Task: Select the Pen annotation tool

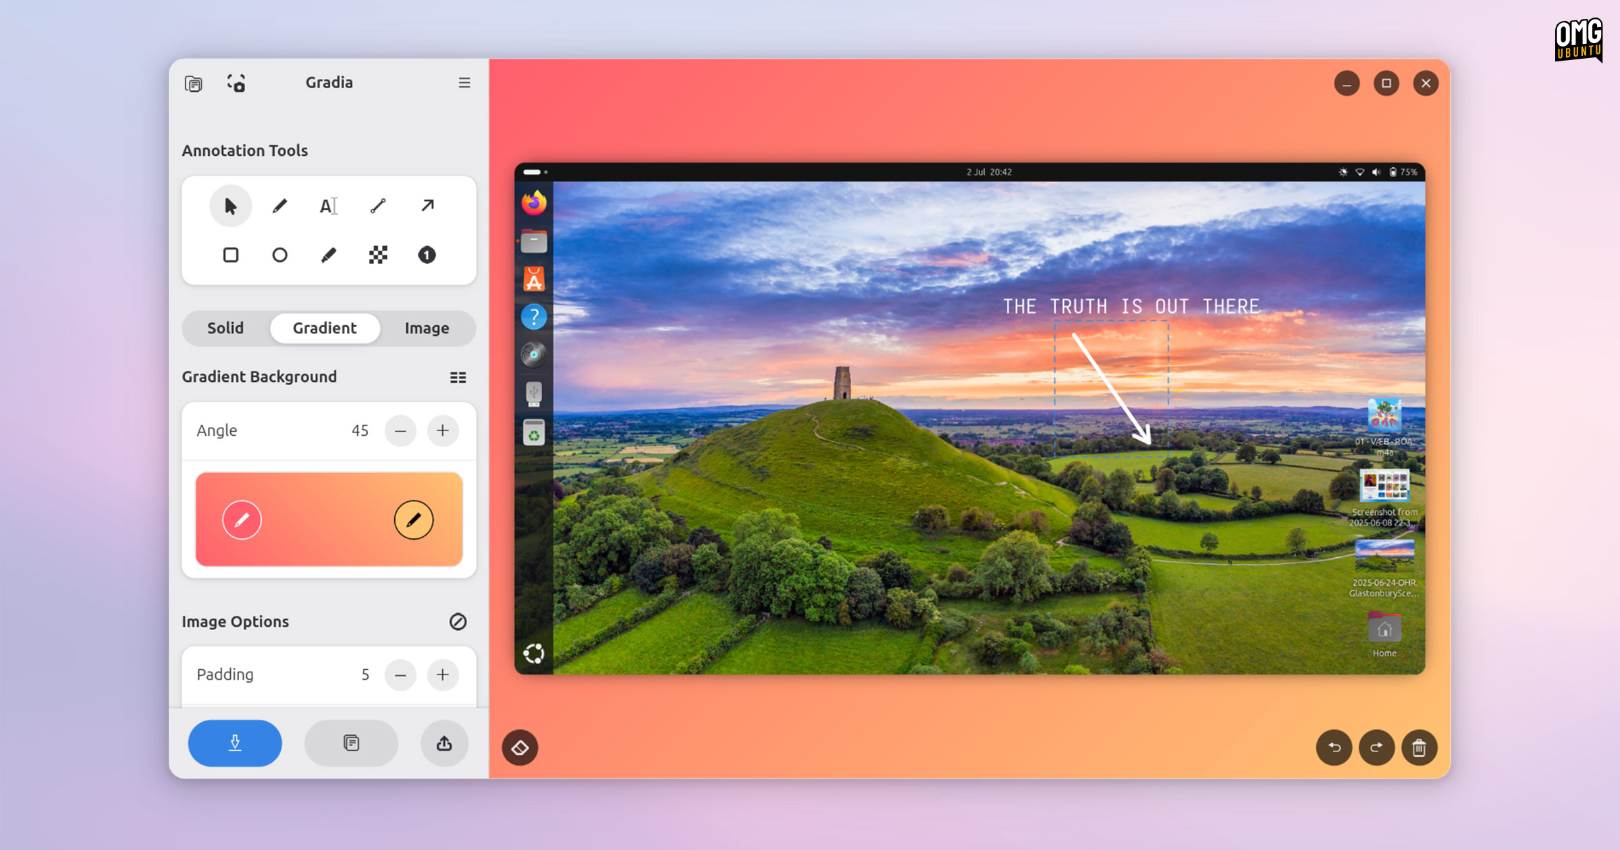Action: tap(280, 206)
